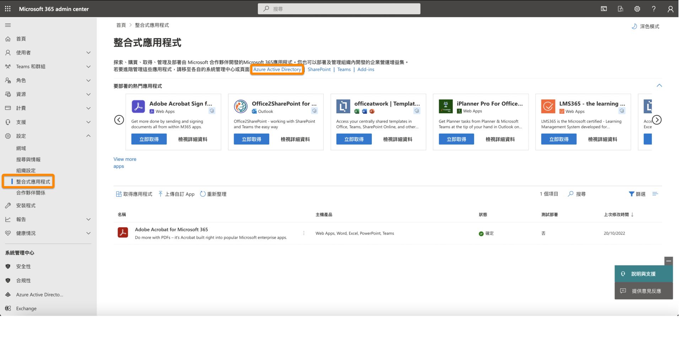
Task: Click the LMS365 app icon
Action: (x=548, y=106)
